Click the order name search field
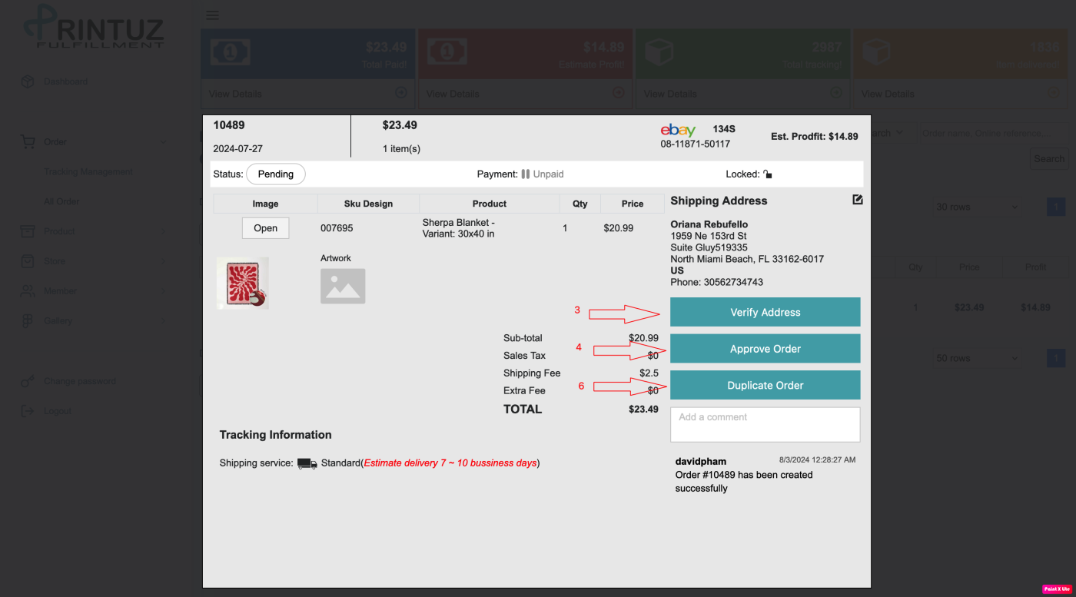 pos(994,133)
